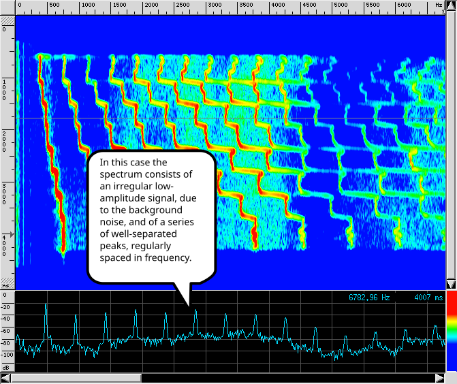The width and height of the screenshot is (457, 384).
Task: Click the hatched ms box below time ruler
Action: [x=7, y=283]
